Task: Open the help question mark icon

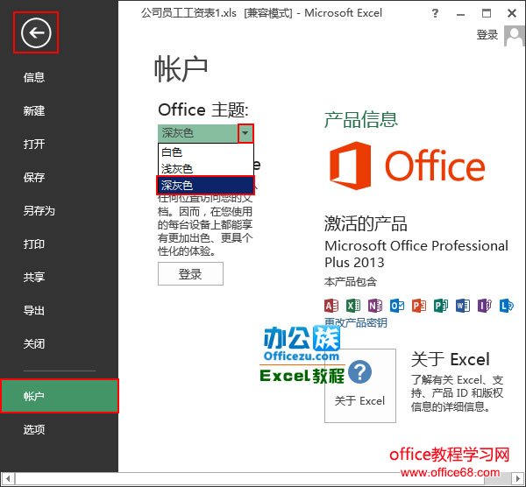Action: [x=435, y=14]
